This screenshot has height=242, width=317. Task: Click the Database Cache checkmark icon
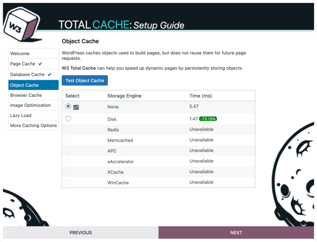pyautogui.click(x=50, y=74)
